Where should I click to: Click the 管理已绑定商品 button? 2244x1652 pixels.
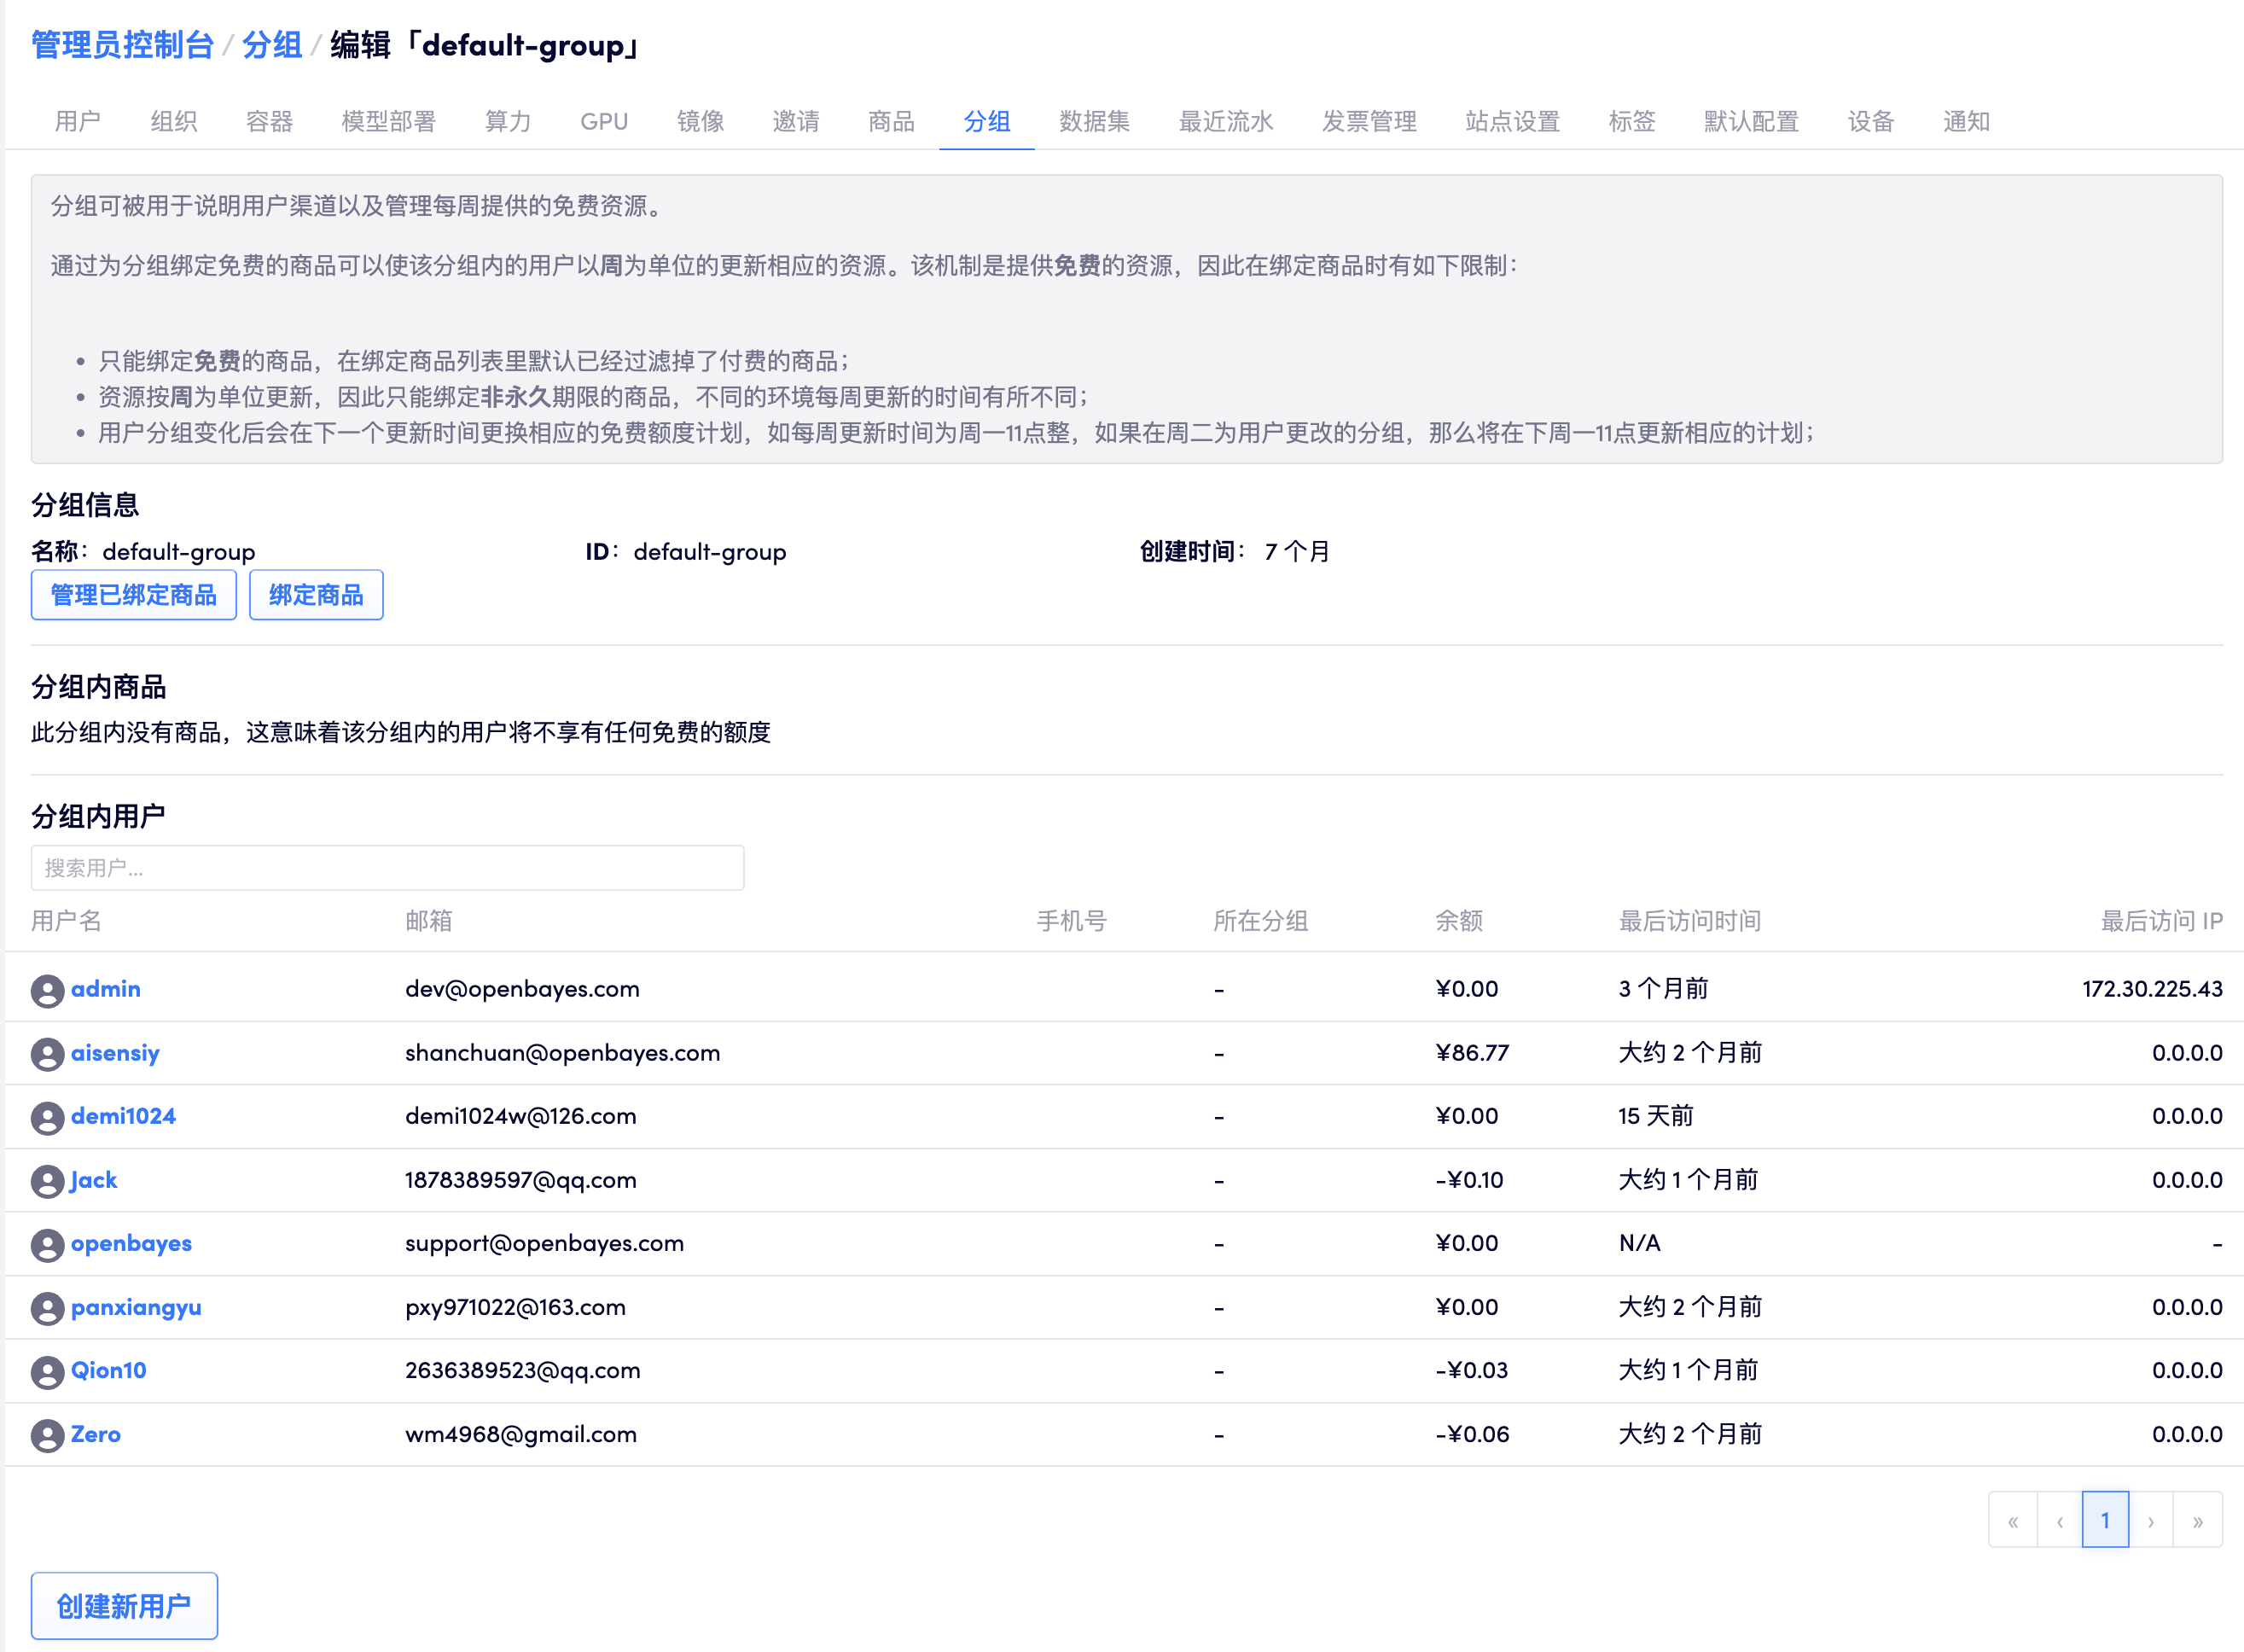133,595
